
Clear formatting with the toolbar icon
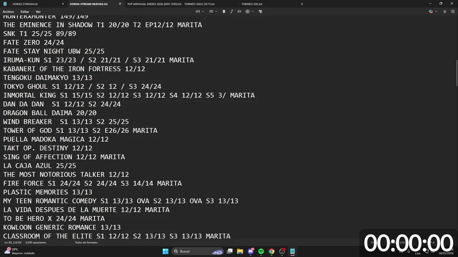coord(260,11)
